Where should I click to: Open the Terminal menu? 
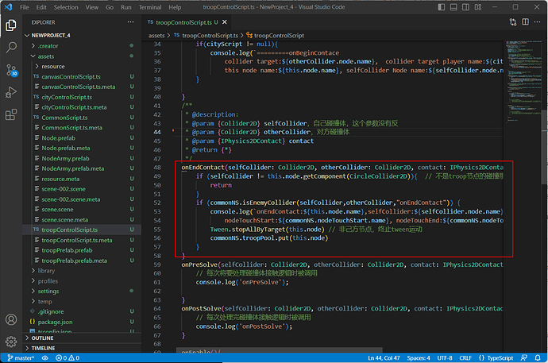pos(149,6)
